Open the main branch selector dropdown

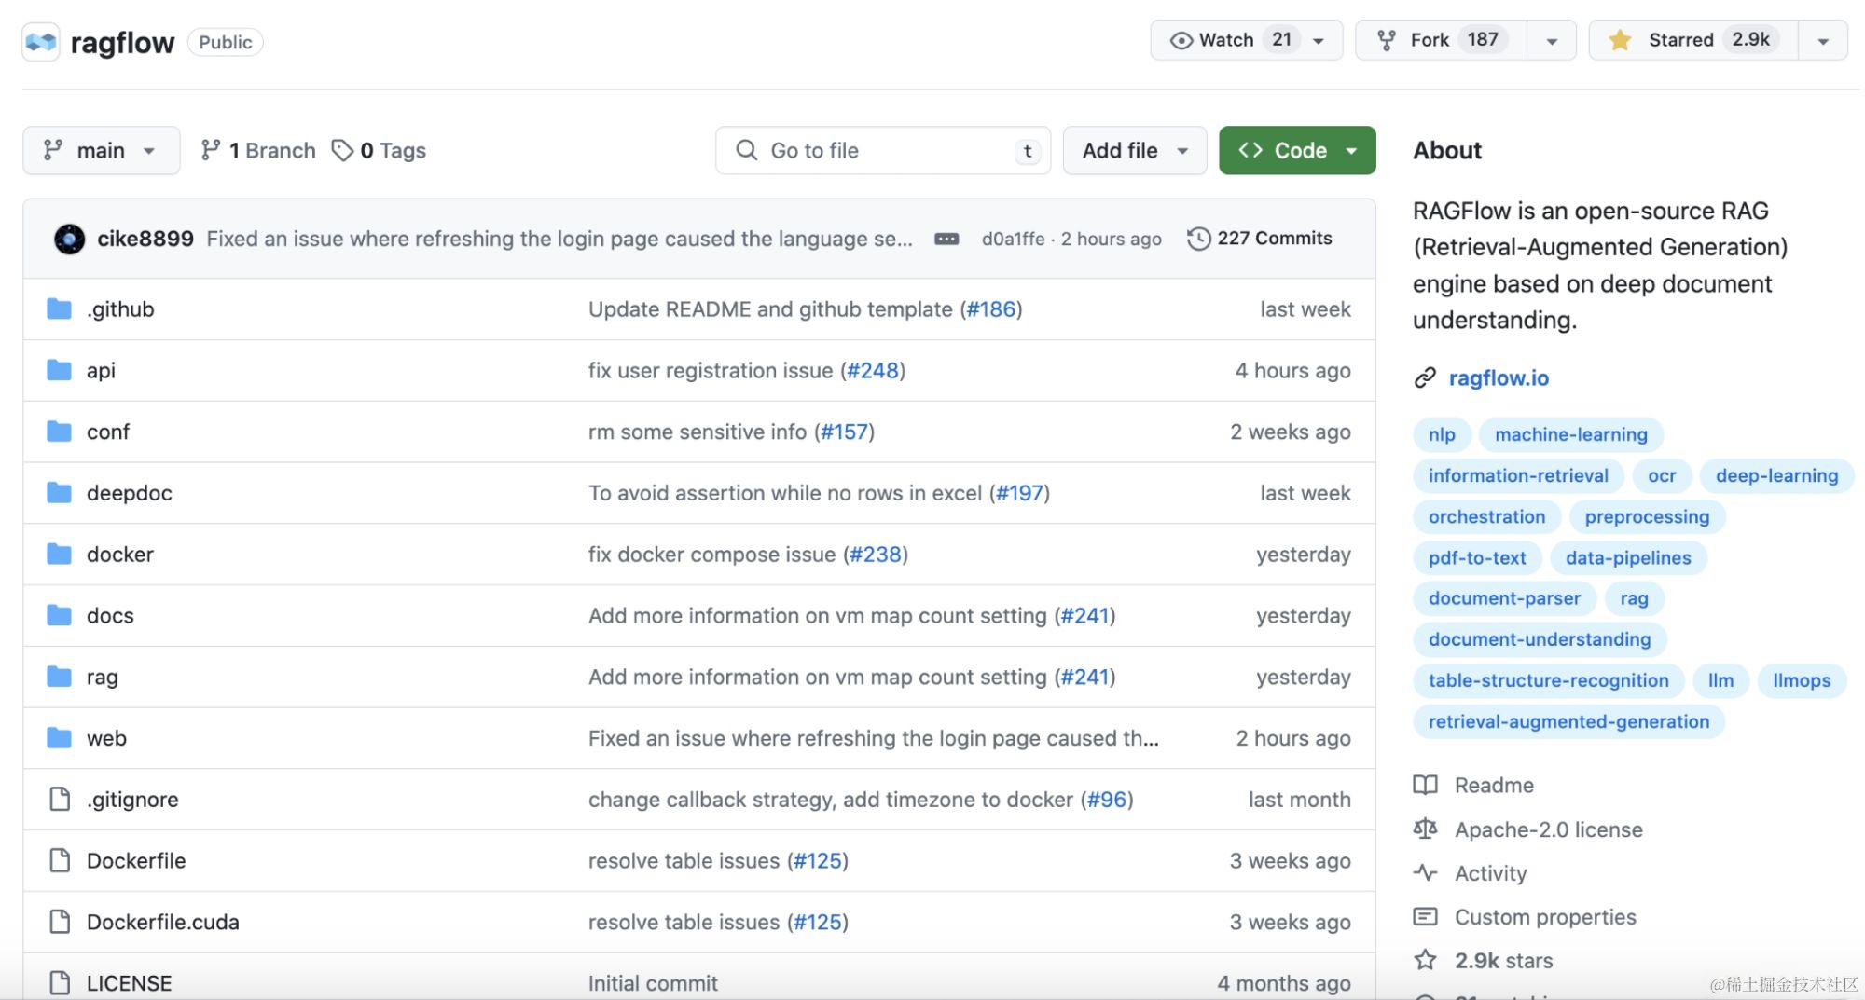click(x=101, y=150)
